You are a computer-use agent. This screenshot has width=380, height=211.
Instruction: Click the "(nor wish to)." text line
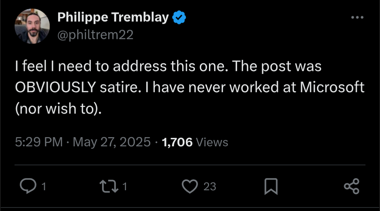click(58, 109)
